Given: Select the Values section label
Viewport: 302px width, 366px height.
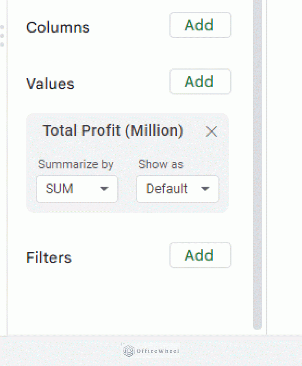Looking at the screenshot, I should click(x=50, y=83).
